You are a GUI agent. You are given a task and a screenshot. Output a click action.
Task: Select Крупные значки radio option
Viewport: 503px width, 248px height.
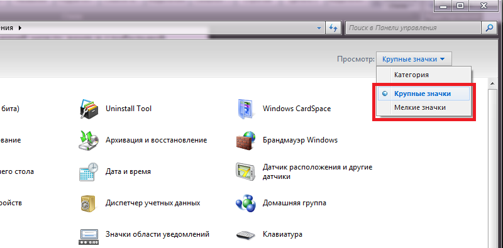pyautogui.click(x=423, y=94)
